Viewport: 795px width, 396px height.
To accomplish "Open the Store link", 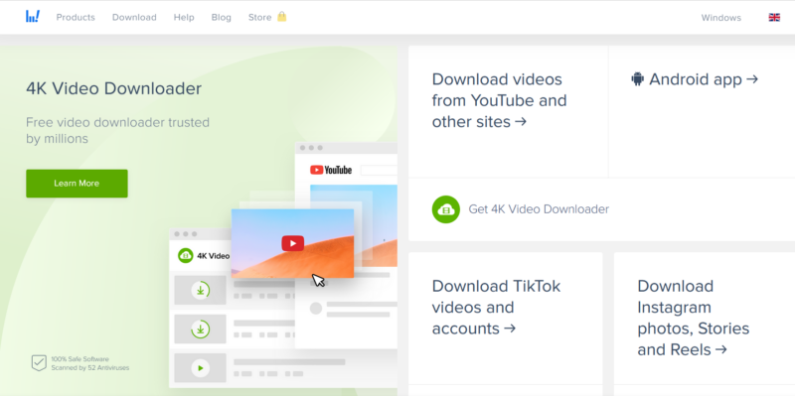I will (260, 17).
